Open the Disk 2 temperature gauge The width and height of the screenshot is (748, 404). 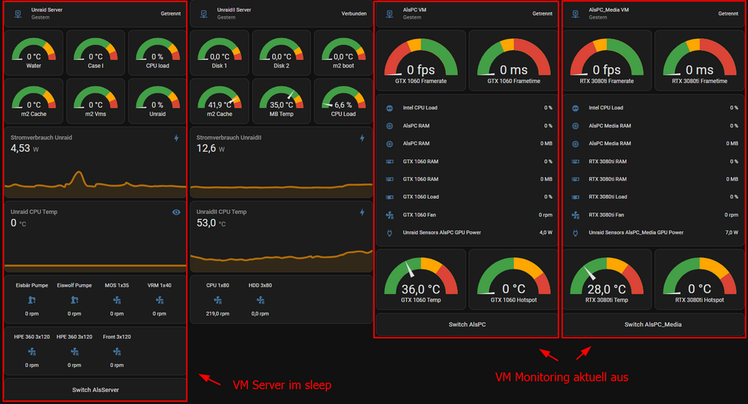[281, 53]
